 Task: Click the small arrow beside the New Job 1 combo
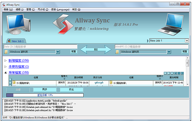(148, 41)
